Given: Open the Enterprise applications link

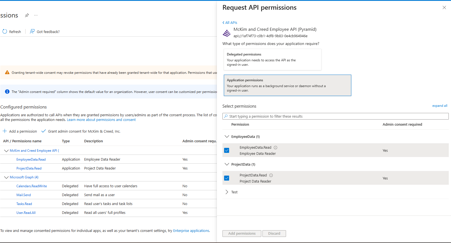Looking at the screenshot, I should pos(191,231).
